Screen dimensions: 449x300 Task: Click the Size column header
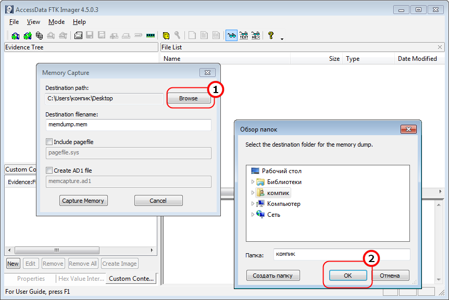pyautogui.click(x=316, y=59)
